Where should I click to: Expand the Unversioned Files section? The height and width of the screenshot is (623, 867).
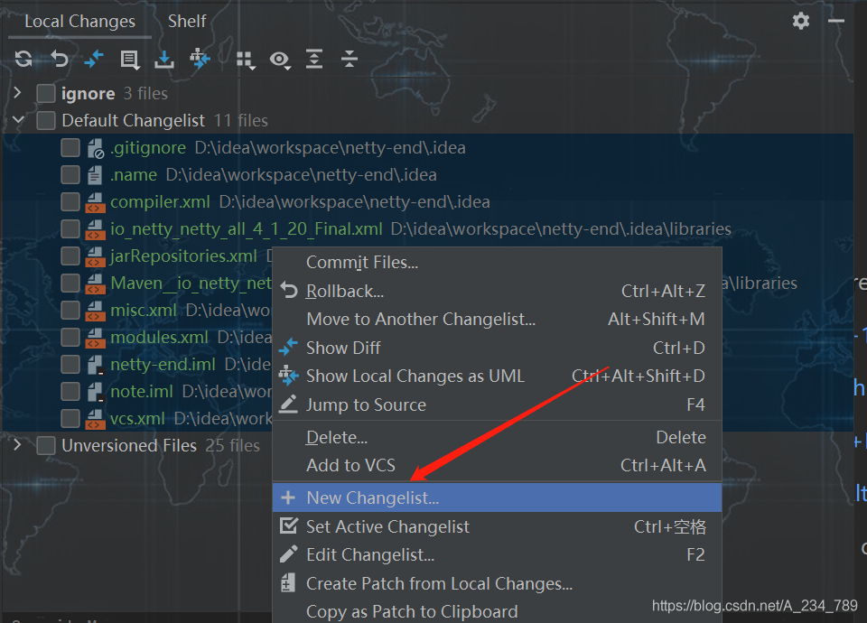coord(16,445)
